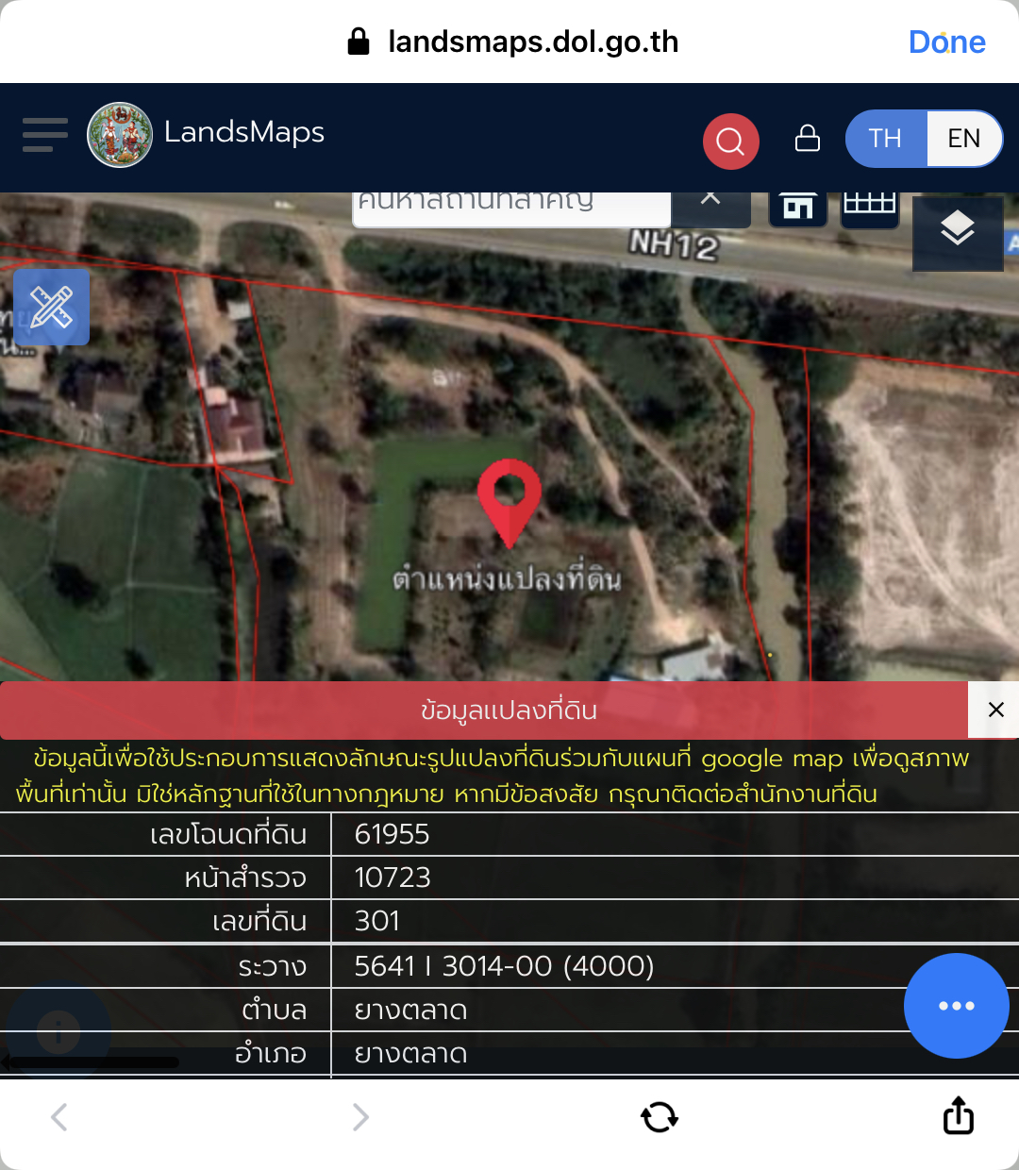Switch language to EN

963,139
